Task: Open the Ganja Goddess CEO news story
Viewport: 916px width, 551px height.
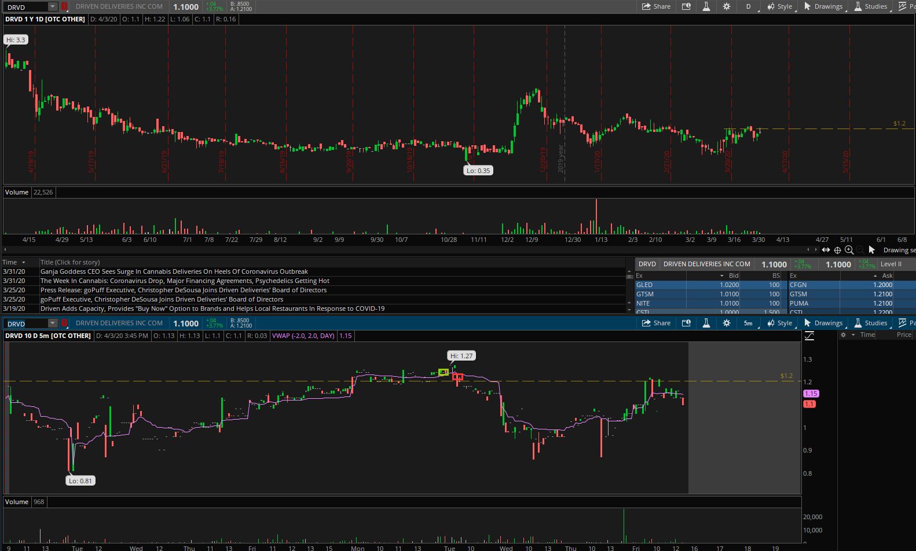Action: click(174, 271)
